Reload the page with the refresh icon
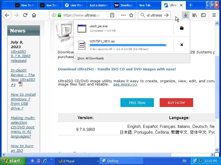221x165 pixels. [x=25, y=15]
